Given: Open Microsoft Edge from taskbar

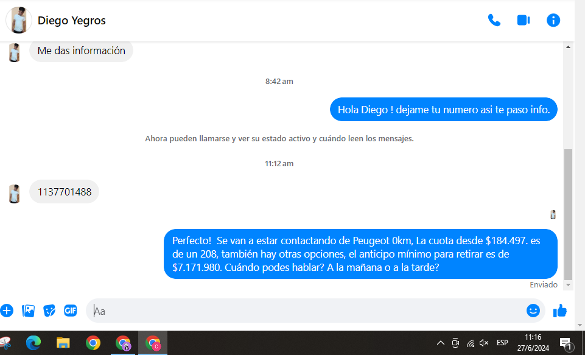Looking at the screenshot, I should point(33,343).
